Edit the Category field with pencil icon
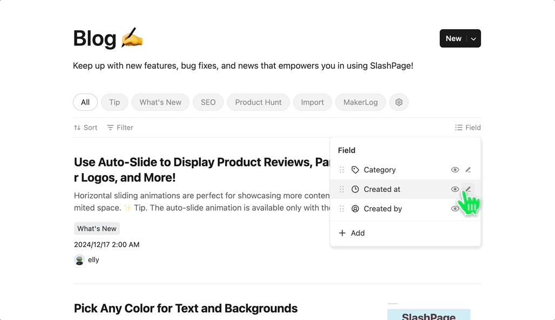Image resolution: width=555 pixels, height=320 pixels. point(468,170)
